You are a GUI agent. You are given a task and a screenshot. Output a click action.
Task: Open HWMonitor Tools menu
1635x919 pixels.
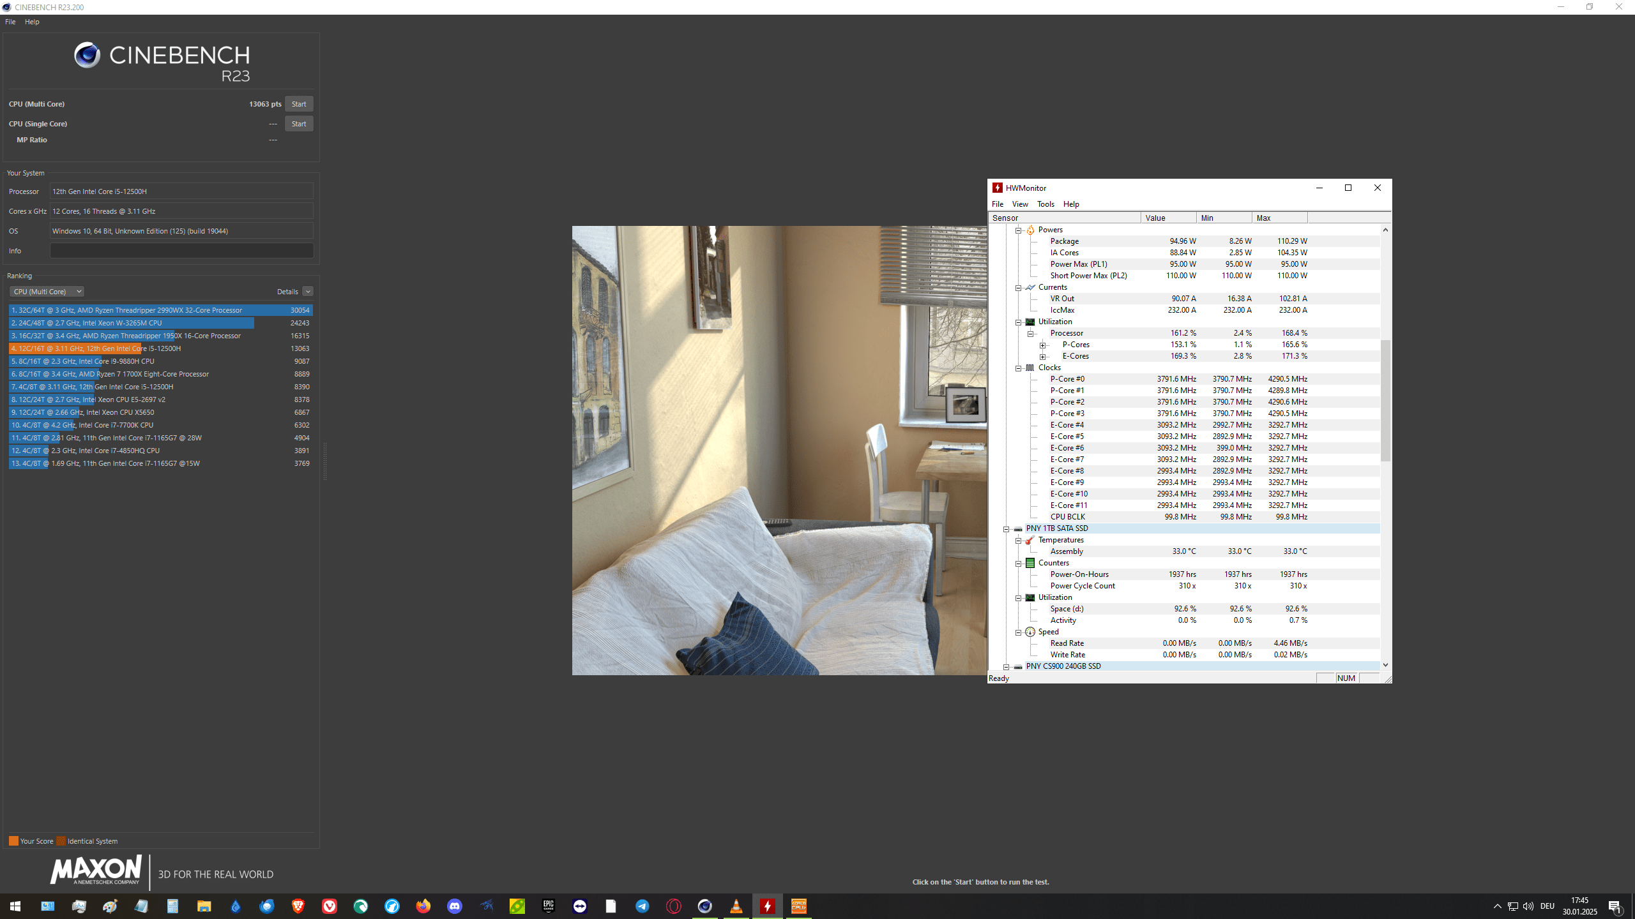1046,204
